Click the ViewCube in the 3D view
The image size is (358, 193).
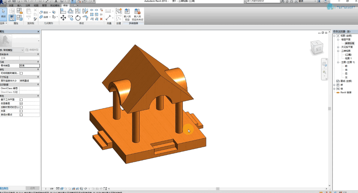point(317,47)
